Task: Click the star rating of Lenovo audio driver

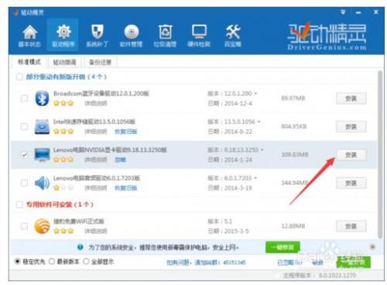Action: point(63,188)
